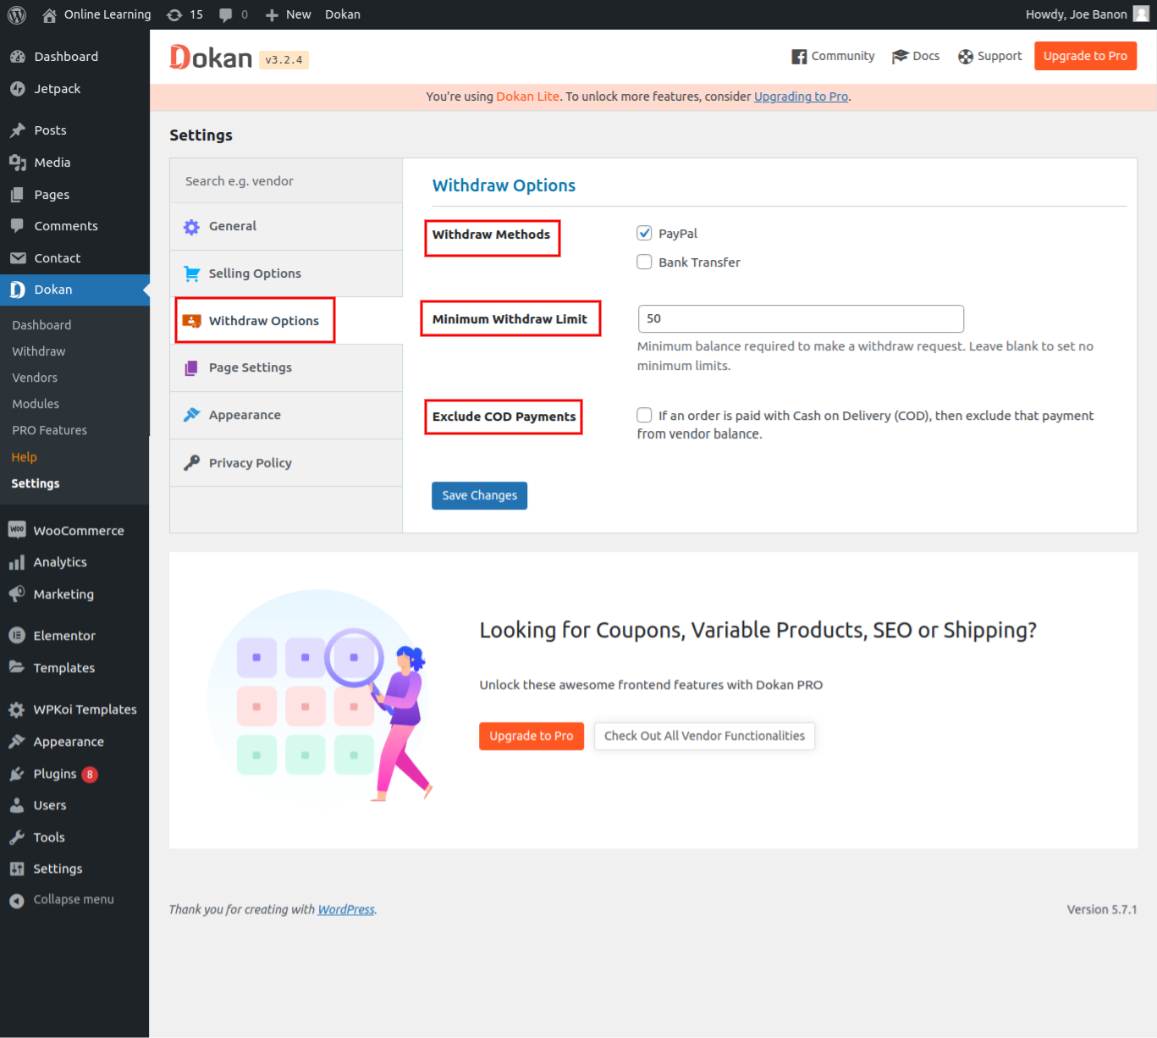Viewport: 1157px width, 1038px height.
Task: Open Dokan Settings submenu item
Action: click(36, 483)
